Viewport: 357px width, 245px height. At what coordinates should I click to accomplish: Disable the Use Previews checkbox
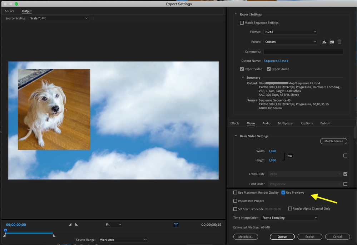(x=283, y=192)
